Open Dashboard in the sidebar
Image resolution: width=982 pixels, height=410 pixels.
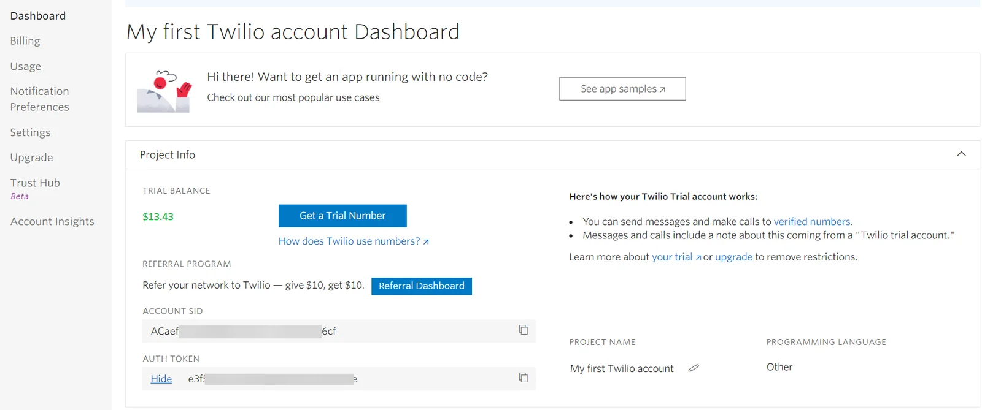tap(38, 15)
